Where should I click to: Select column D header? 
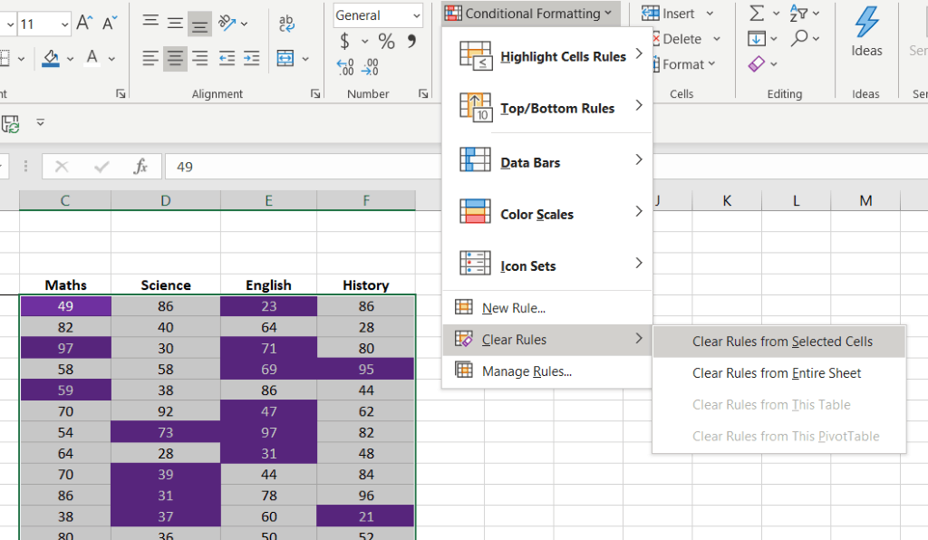[166, 200]
